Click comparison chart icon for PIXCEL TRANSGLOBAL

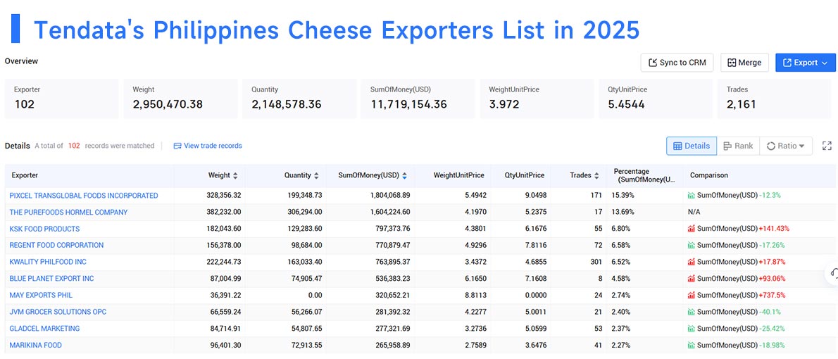692,196
